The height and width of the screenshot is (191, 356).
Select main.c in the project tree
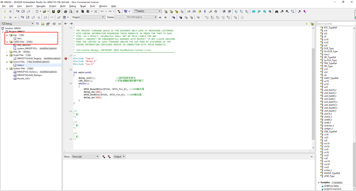pos(20,65)
